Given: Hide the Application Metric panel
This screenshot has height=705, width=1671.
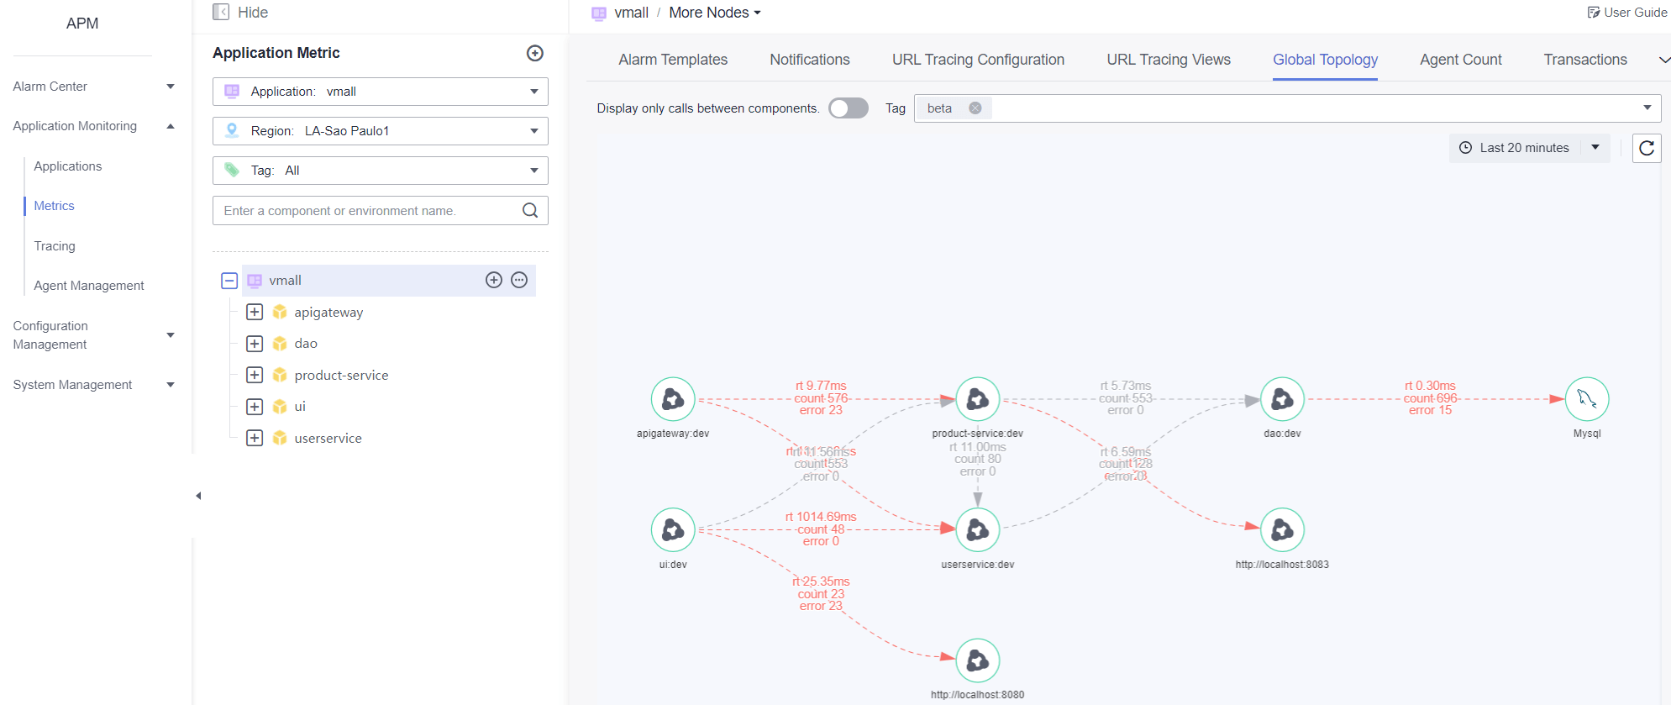Looking at the screenshot, I should tap(241, 13).
